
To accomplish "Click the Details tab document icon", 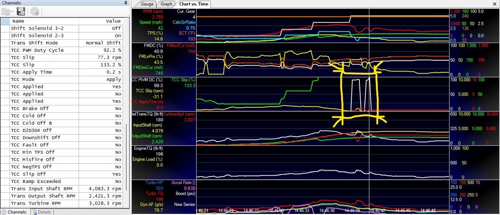I will pos(34,212).
